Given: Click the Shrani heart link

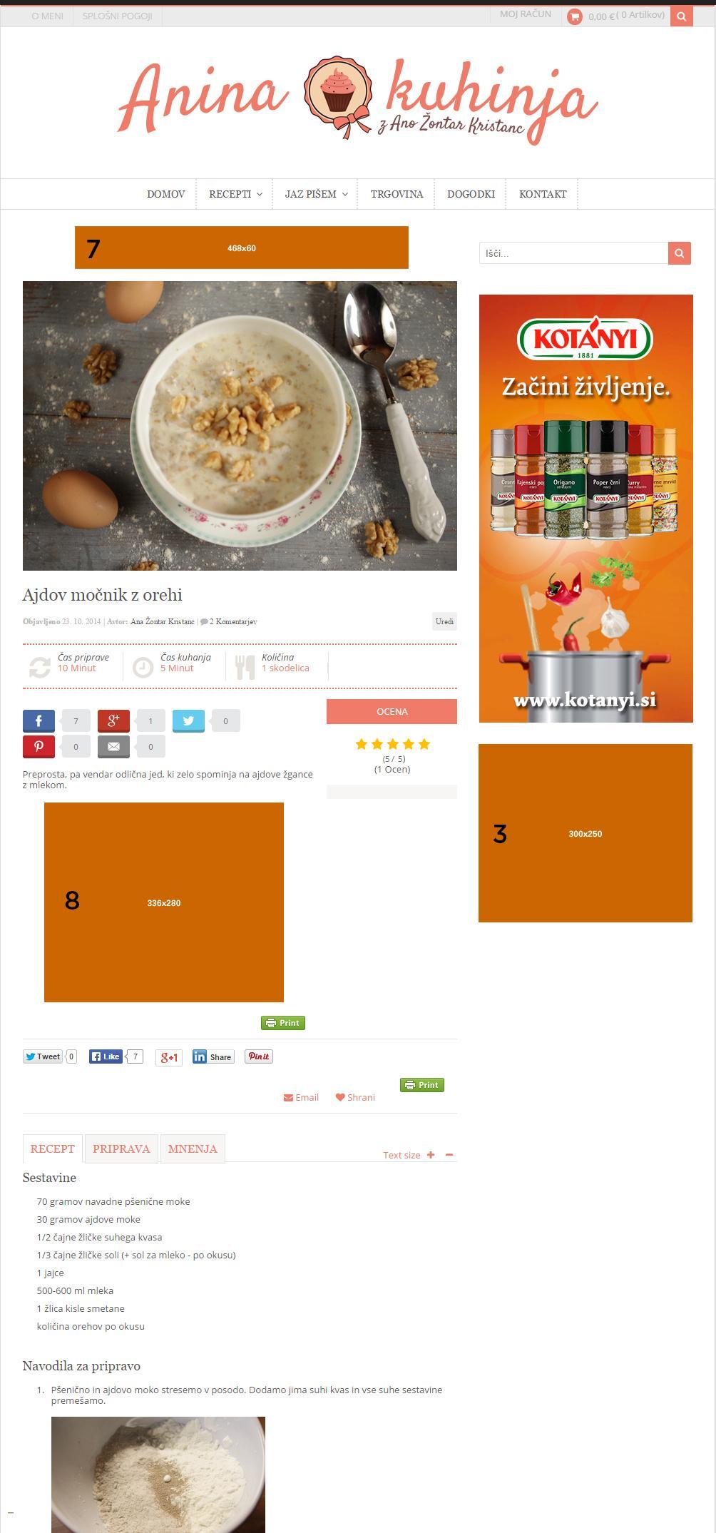Looking at the screenshot, I should pyautogui.click(x=355, y=1097).
